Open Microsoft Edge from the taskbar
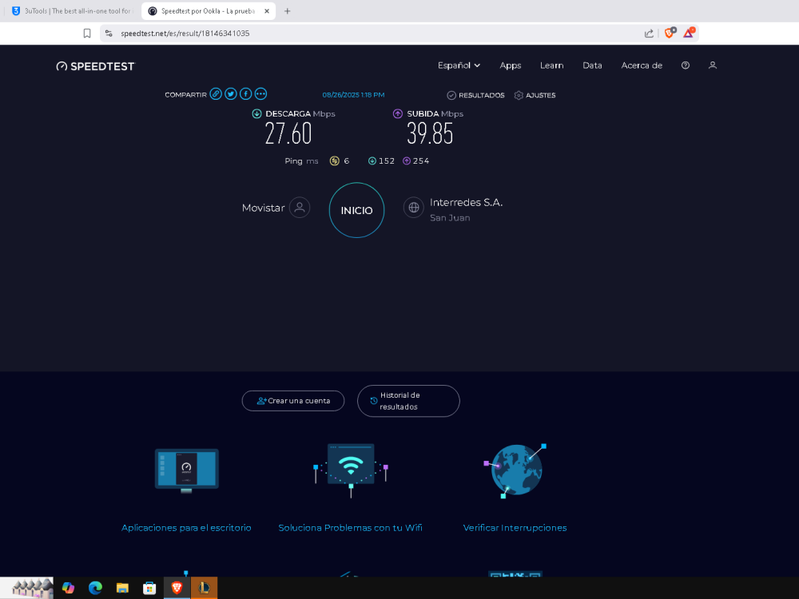Viewport: 799px width, 599px height. pos(95,588)
